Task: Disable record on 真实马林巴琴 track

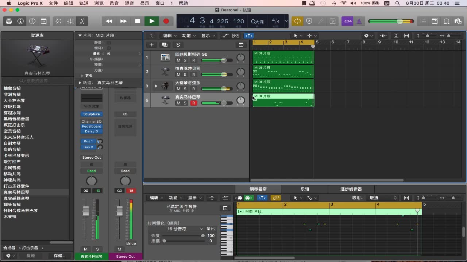Action: click(x=194, y=103)
